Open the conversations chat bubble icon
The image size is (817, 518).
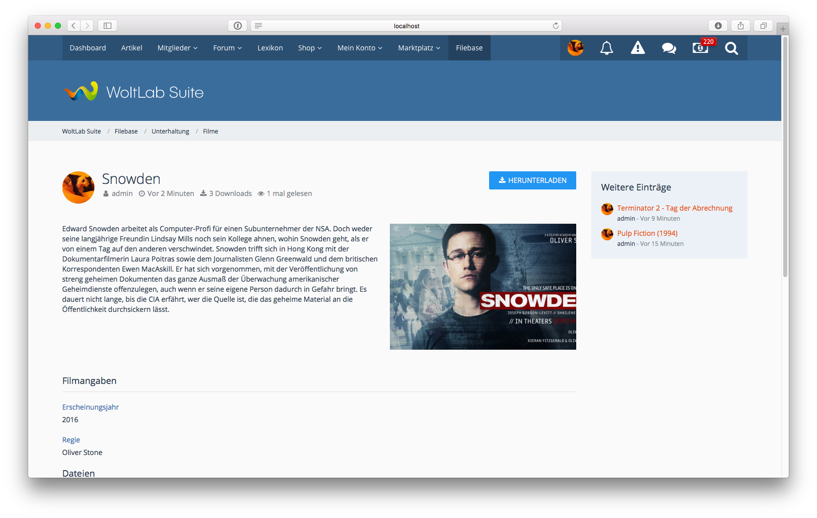click(669, 48)
